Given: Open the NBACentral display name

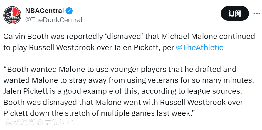Looking at the screenshot, I should pos(45,11).
